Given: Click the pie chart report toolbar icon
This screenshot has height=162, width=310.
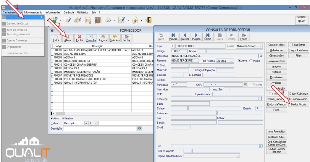Looking at the screenshot, I should [135, 20].
